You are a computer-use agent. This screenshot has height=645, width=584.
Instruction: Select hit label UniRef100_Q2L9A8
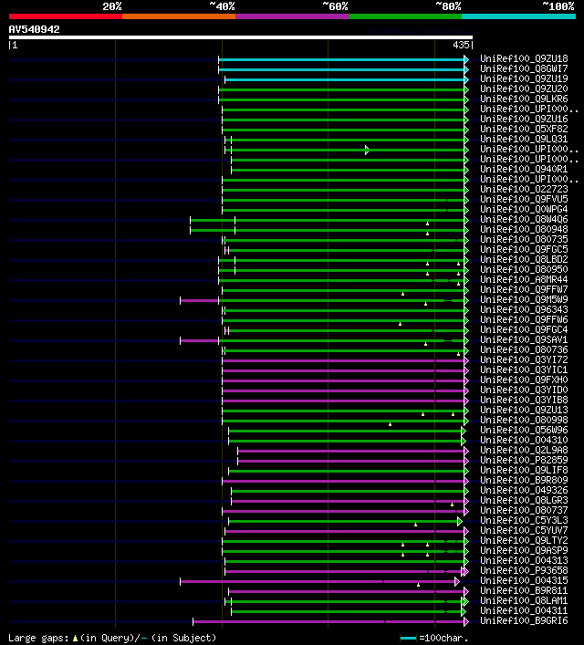click(x=524, y=450)
